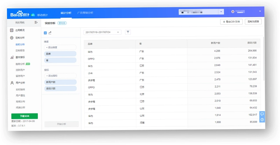Viewport: 280px width, 145px height.
Task: Open 定制报告 in the sidebar
Action: click(20, 51)
